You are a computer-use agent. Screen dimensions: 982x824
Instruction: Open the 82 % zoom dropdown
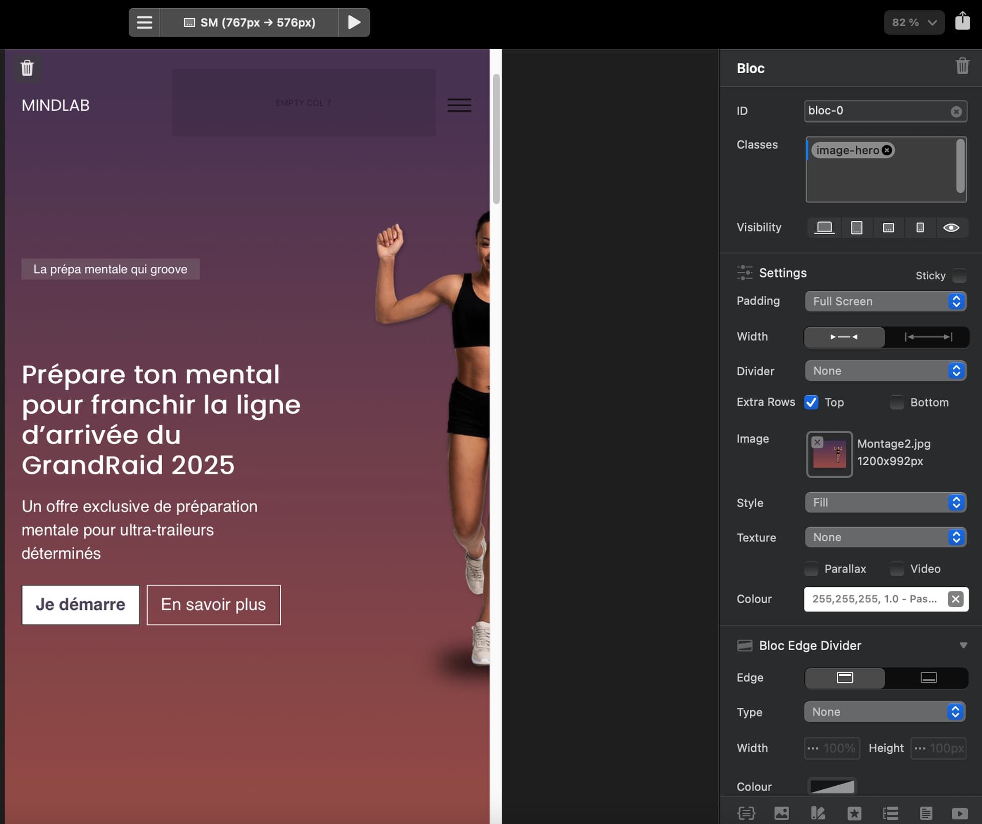[913, 22]
